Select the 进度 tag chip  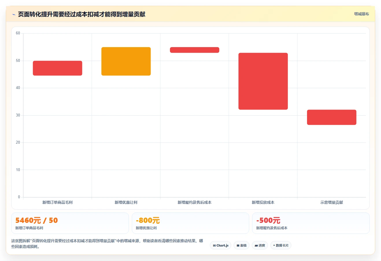(260, 245)
